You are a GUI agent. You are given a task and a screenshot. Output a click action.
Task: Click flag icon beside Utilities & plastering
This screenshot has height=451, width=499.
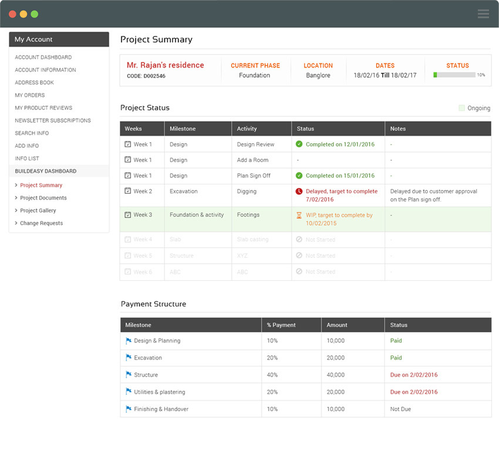coord(129,392)
